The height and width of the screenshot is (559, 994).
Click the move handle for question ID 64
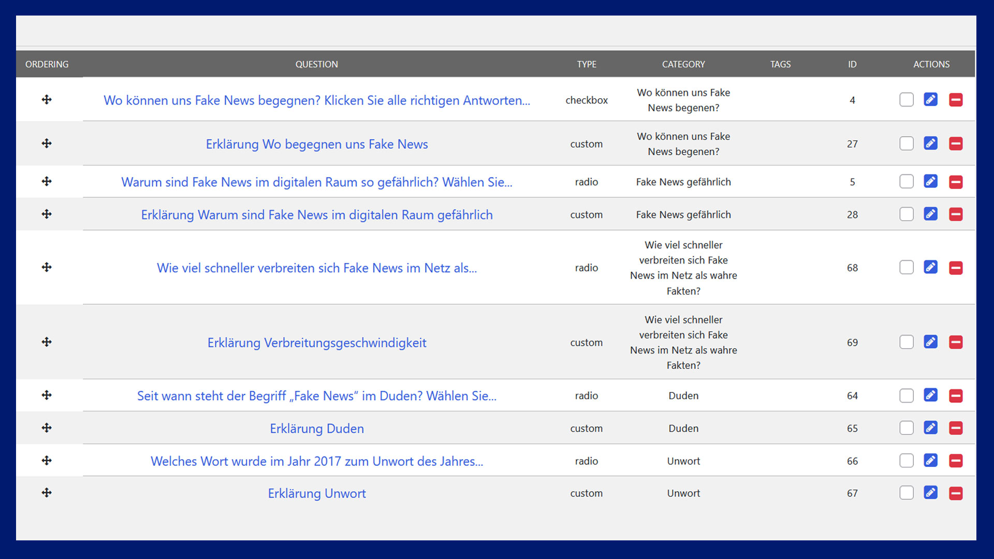click(47, 395)
